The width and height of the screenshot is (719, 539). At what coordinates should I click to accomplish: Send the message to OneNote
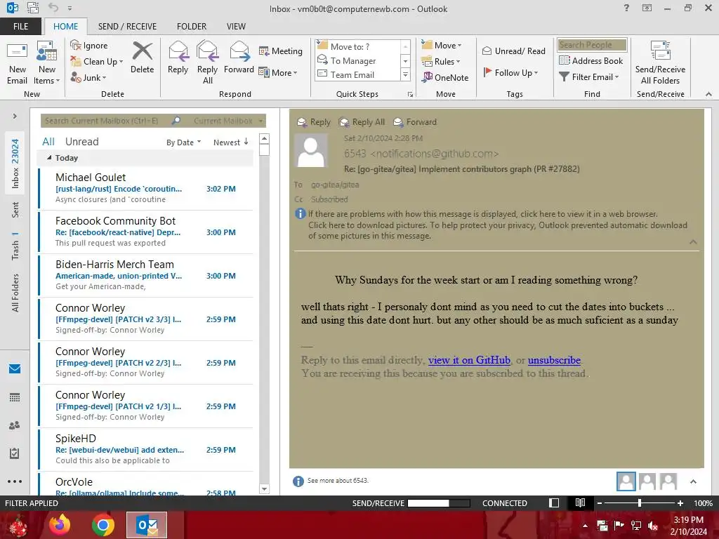(x=445, y=77)
